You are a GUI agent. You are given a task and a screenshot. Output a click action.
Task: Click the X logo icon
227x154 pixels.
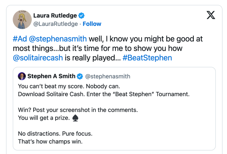[x=211, y=16]
